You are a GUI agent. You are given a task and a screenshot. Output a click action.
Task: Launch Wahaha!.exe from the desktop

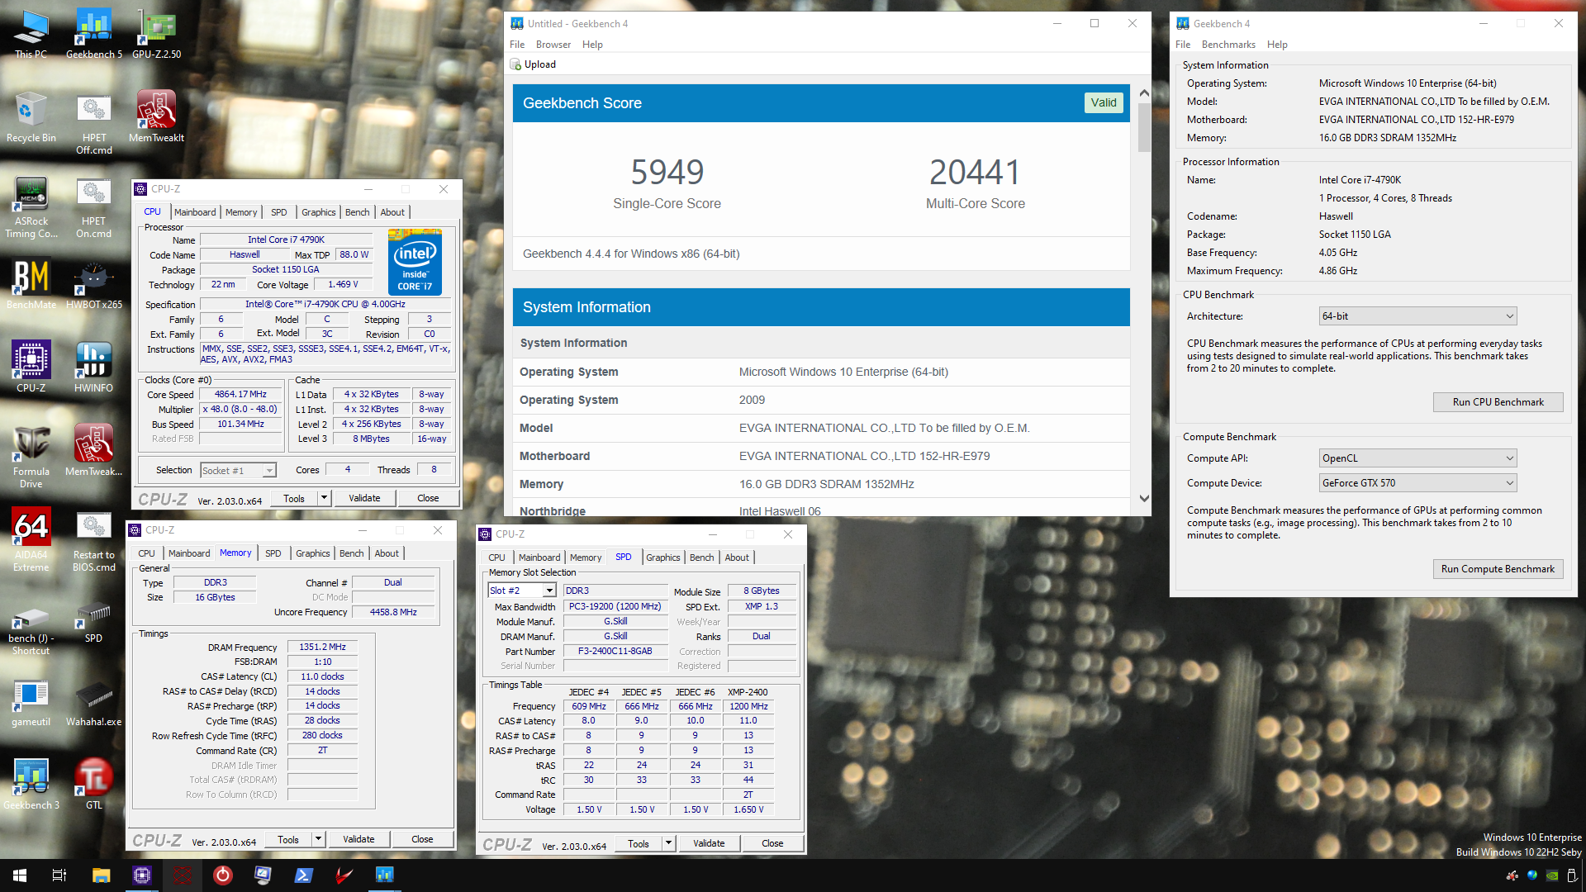pyautogui.click(x=93, y=702)
